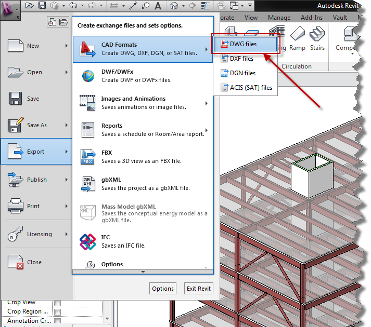Click the Default 3D View house icon
The image size is (371, 327).
(174, 5)
